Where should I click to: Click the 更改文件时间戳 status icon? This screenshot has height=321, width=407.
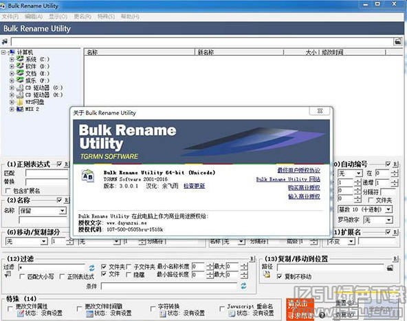point(89,313)
